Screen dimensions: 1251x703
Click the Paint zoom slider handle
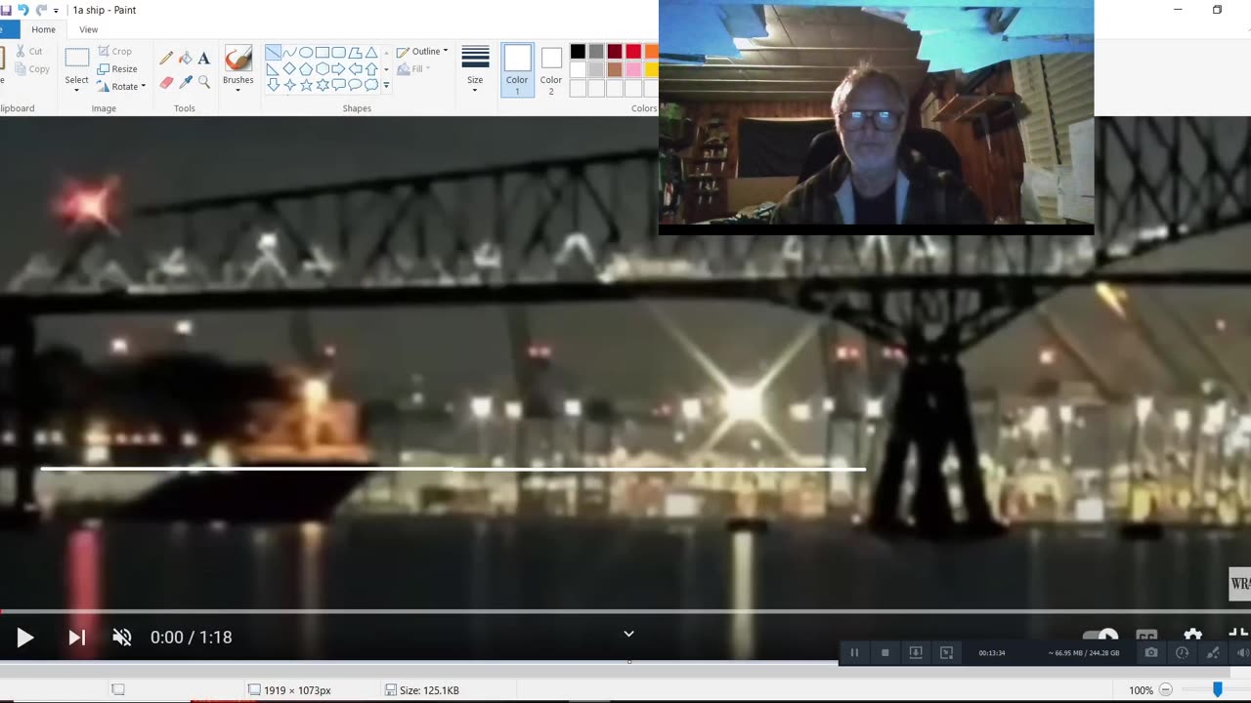point(1217,689)
